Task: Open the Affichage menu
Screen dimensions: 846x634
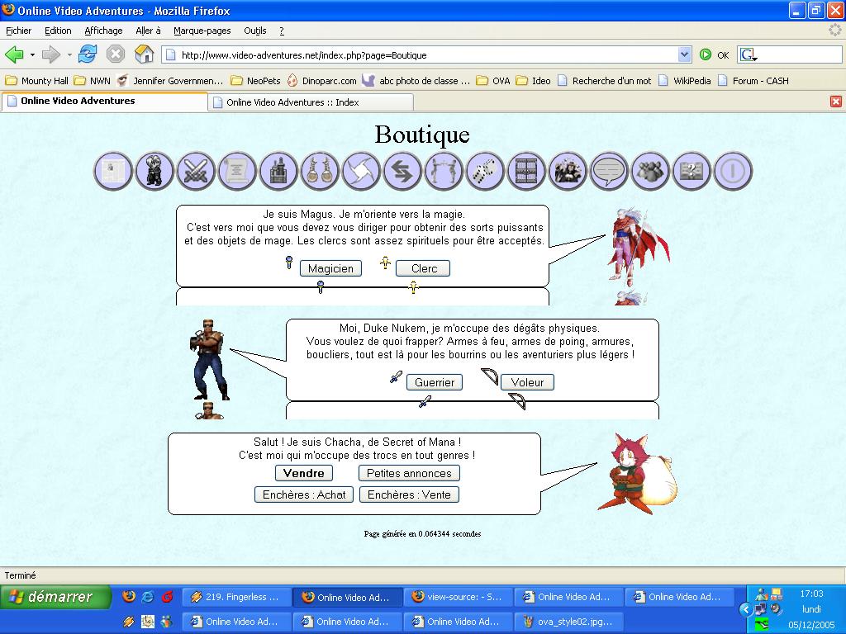Action: pyautogui.click(x=103, y=31)
